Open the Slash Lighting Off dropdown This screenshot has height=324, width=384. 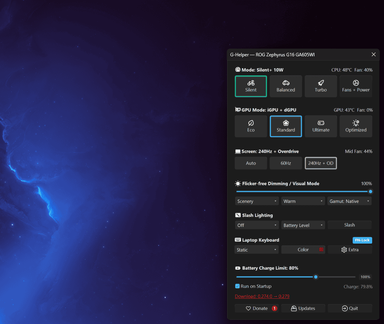pos(257,225)
